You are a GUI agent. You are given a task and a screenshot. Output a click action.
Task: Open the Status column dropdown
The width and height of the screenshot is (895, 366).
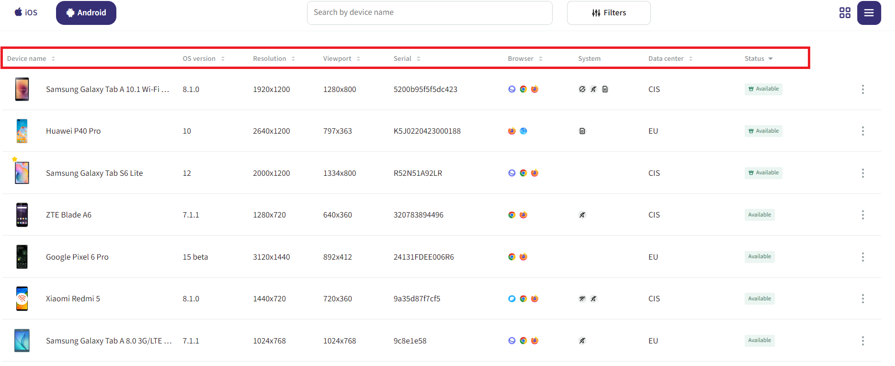pos(759,58)
